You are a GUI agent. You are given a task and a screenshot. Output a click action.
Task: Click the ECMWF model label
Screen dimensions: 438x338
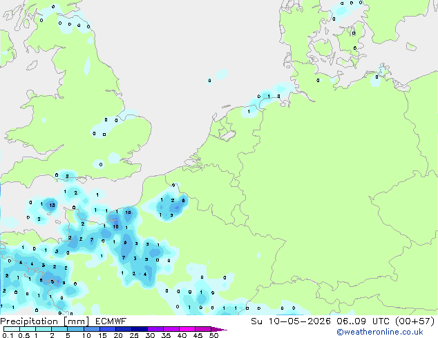click(111, 321)
